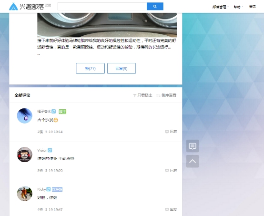
Task: Click reply bubble icon on 2楼 row
Action: tap(167, 132)
